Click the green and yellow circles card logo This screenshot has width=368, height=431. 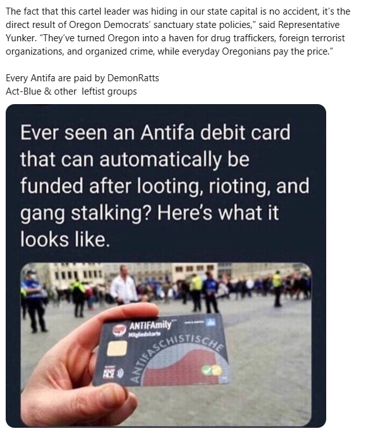212,370
